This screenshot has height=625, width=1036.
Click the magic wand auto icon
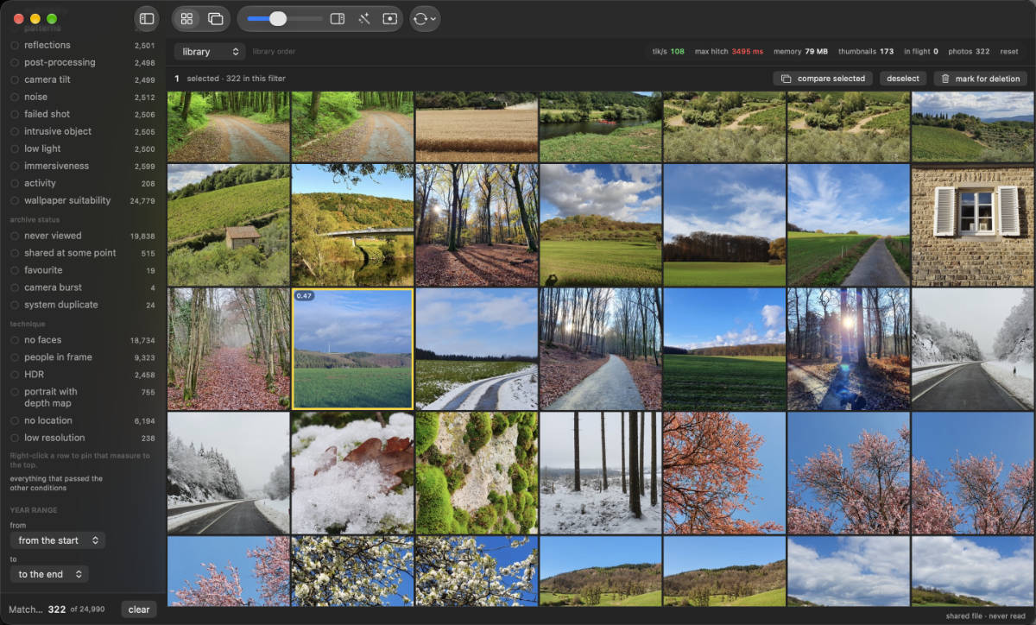[364, 18]
